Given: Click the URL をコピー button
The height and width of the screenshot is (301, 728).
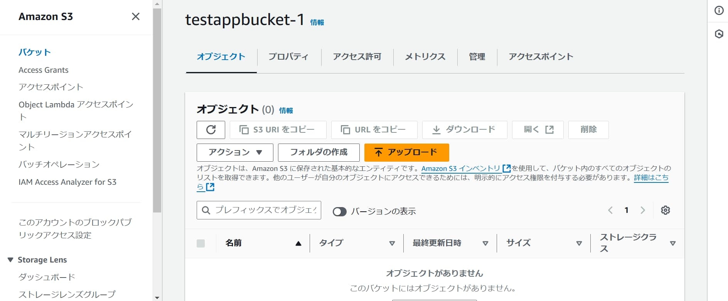Looking at the screenshot, I should [374, 130].
